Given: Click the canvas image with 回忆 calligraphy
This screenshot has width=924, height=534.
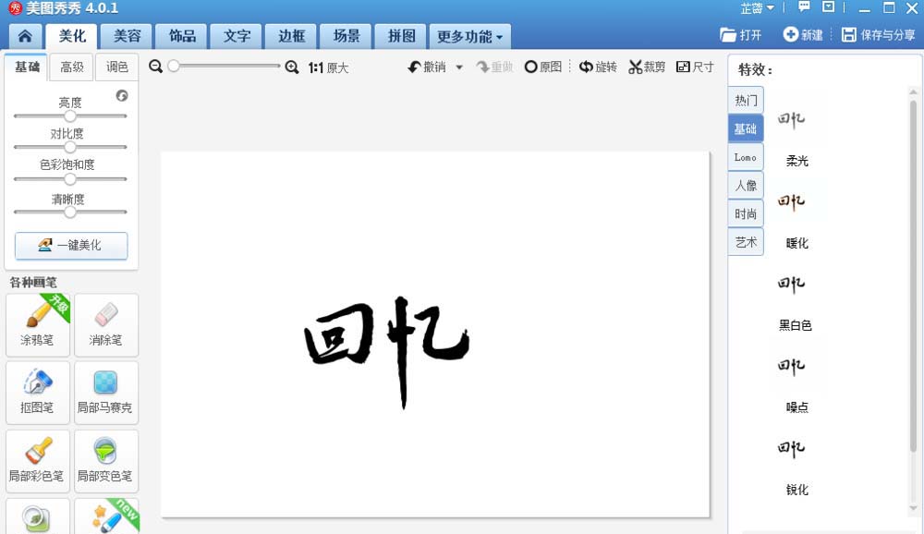Looking at the screenshot, I should [x=435, y=334].
